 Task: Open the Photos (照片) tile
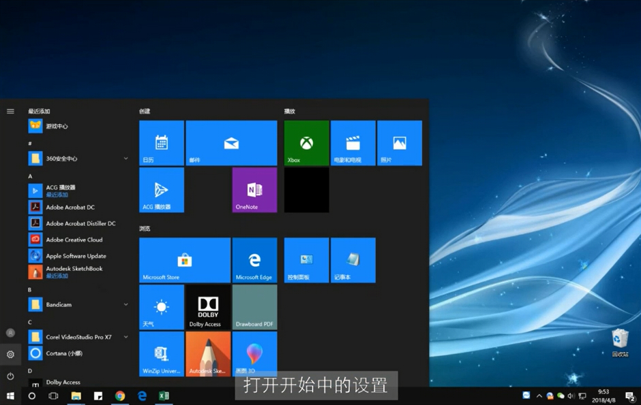click(x=400, y=143)
